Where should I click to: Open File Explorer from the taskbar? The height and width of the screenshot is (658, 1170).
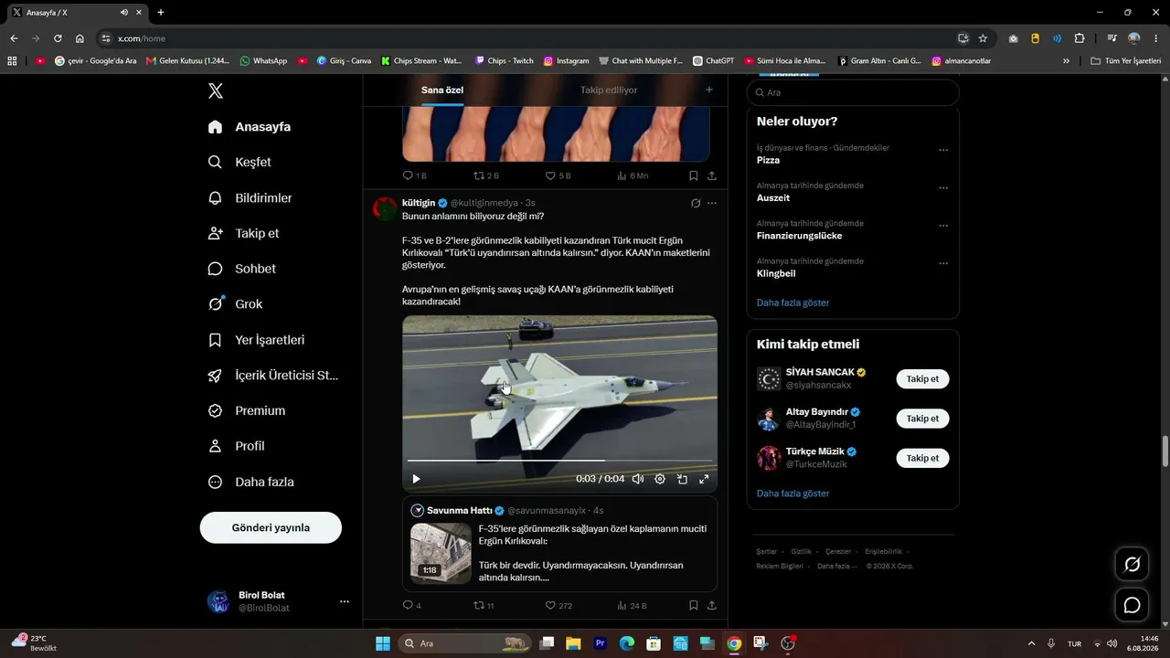tap(573, 643)
